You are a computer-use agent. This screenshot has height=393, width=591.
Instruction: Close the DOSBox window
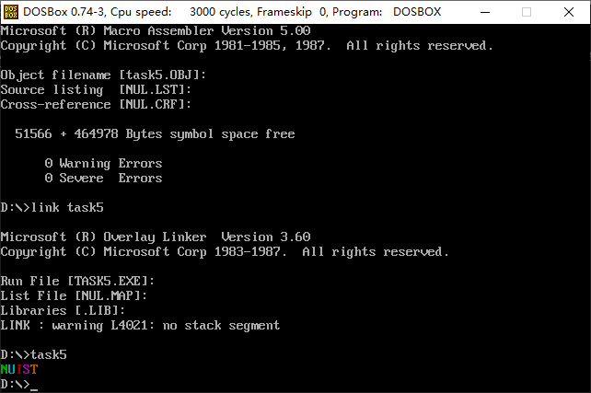point(569,12)
